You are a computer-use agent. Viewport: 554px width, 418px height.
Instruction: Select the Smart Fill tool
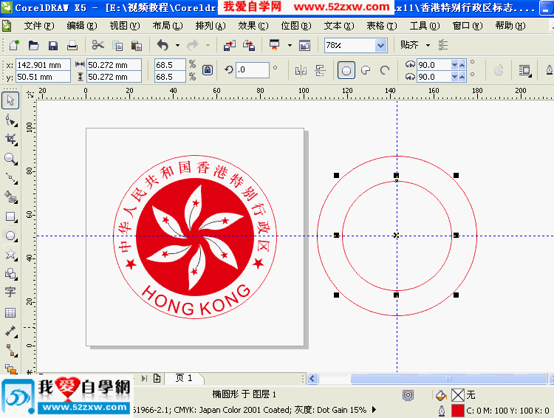(11, 197)
